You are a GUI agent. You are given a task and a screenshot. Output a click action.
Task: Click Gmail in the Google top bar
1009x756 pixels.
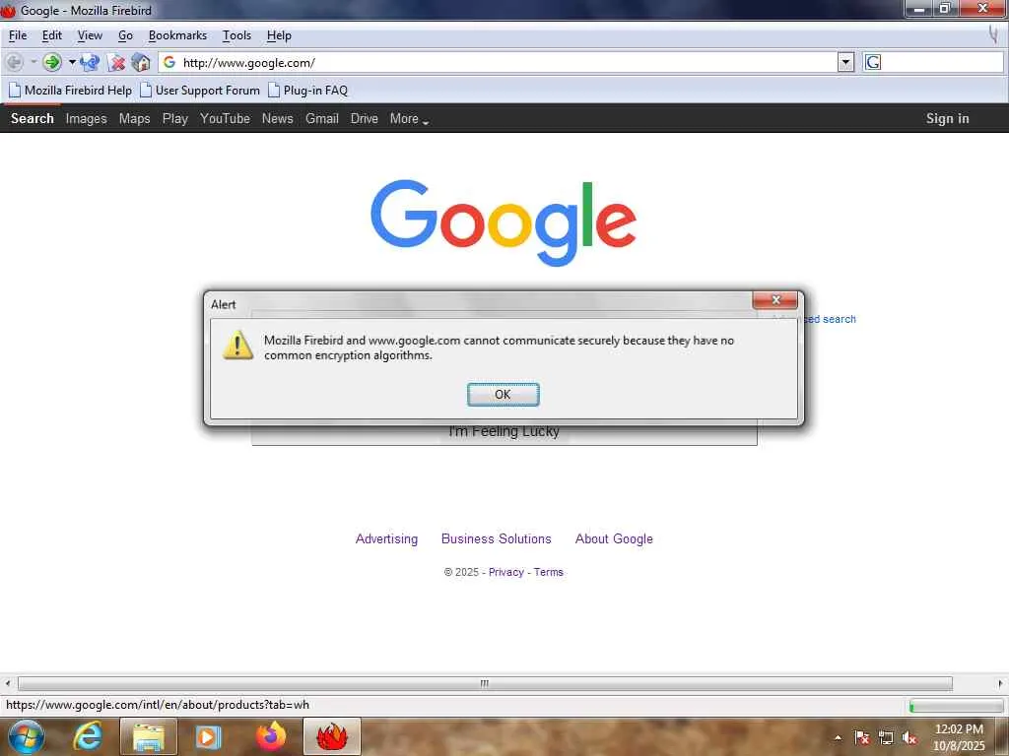coord(322,119)
